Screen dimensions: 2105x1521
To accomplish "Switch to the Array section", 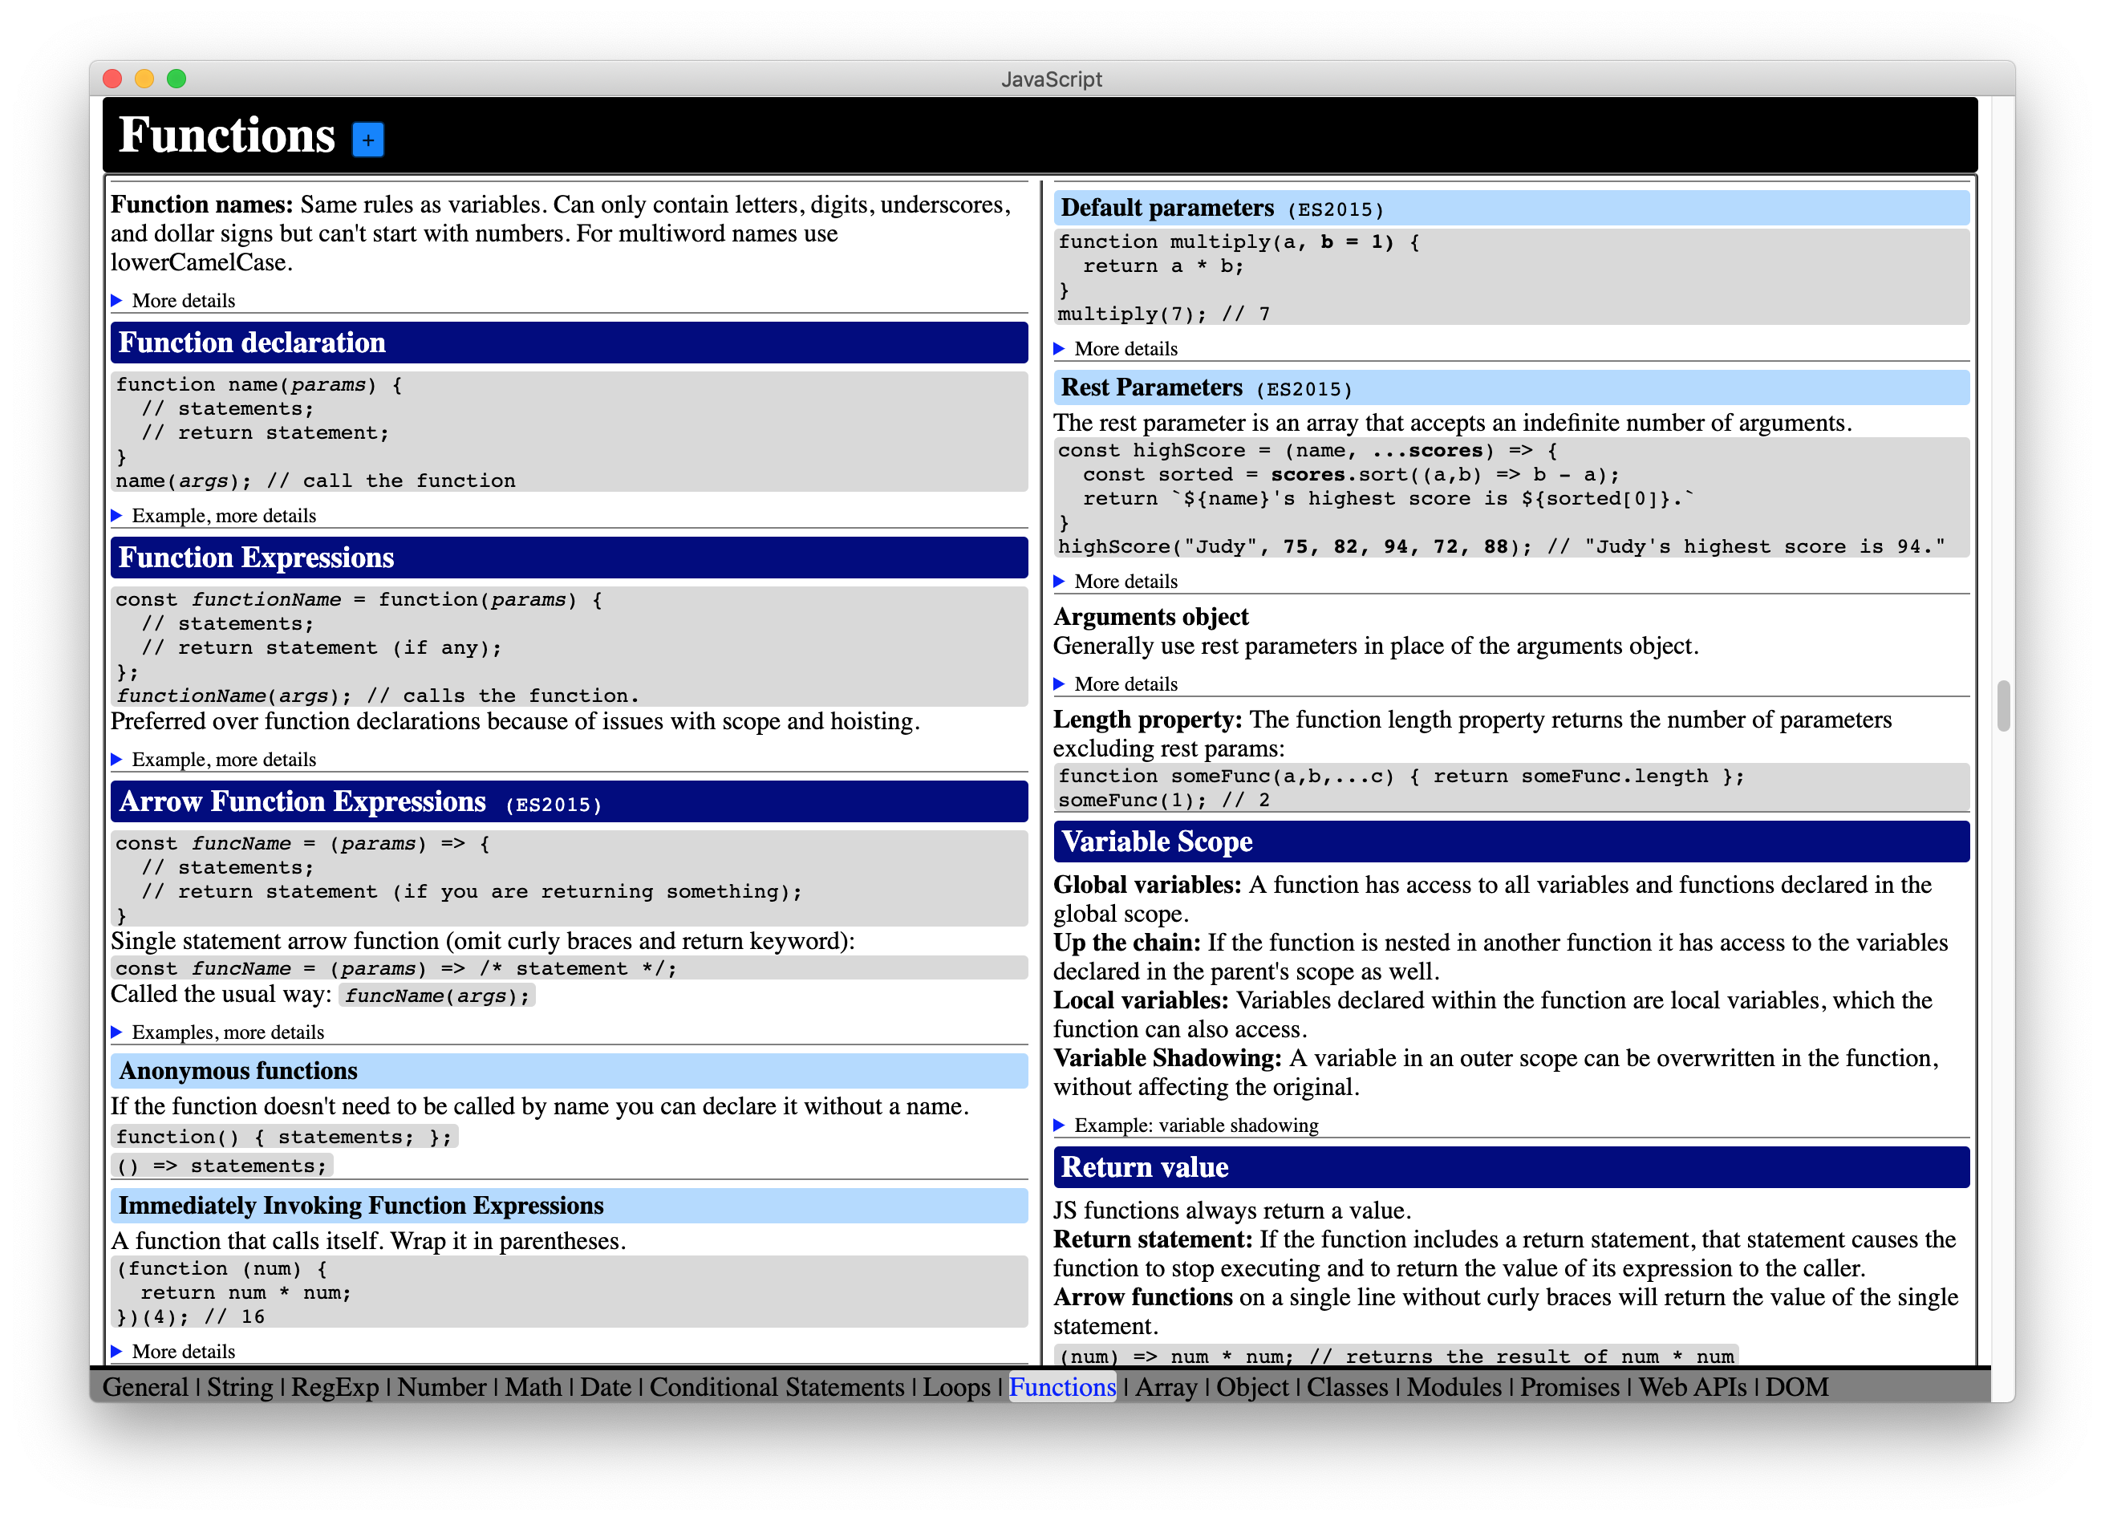I will (1166, 1387).
